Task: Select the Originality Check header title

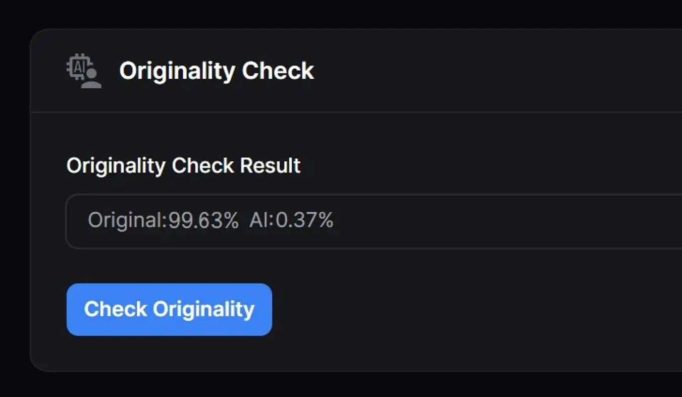Action: click(217, 71)
